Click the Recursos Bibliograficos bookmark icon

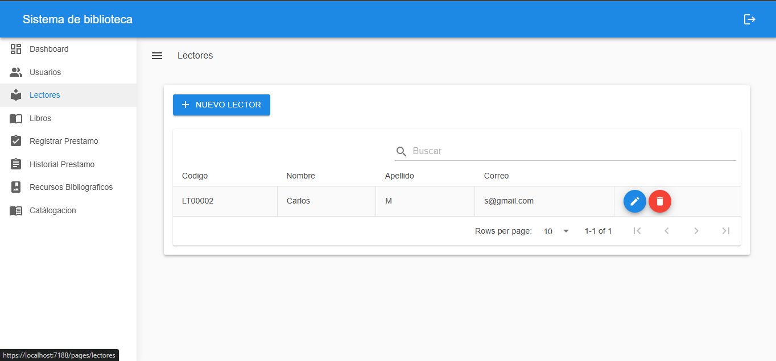click(16, 187)
